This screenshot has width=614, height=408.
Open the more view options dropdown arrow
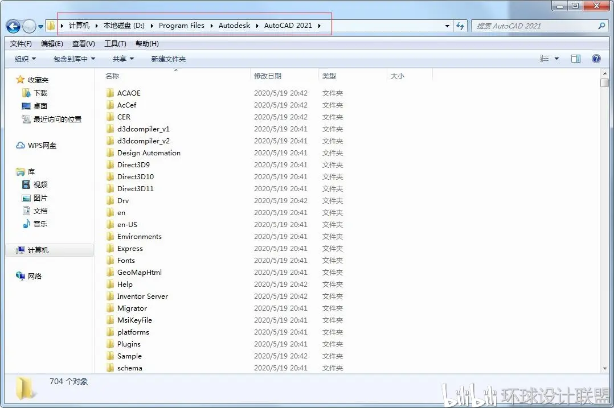tap(556, 59)
